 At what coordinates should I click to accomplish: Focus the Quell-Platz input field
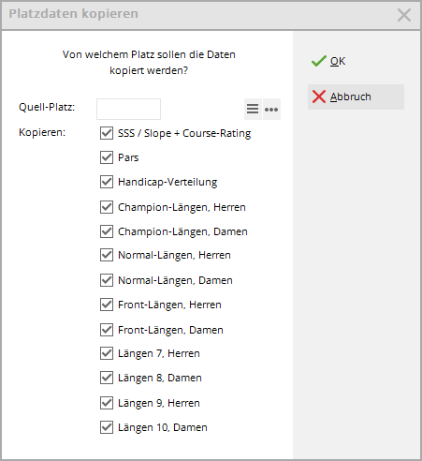128,109
